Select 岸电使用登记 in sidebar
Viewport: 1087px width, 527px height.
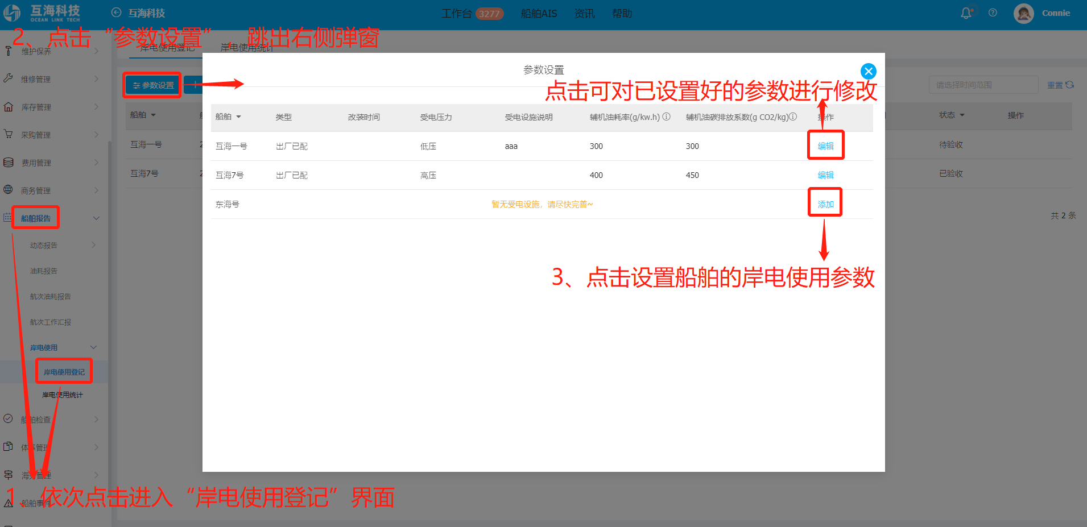64,372
